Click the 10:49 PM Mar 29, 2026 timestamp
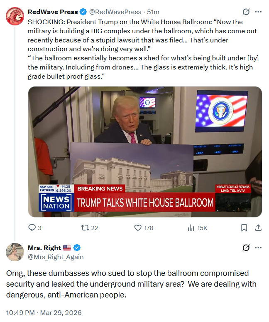Image resolution: width=269 pixels, height=322 pixels. [44, 312]
